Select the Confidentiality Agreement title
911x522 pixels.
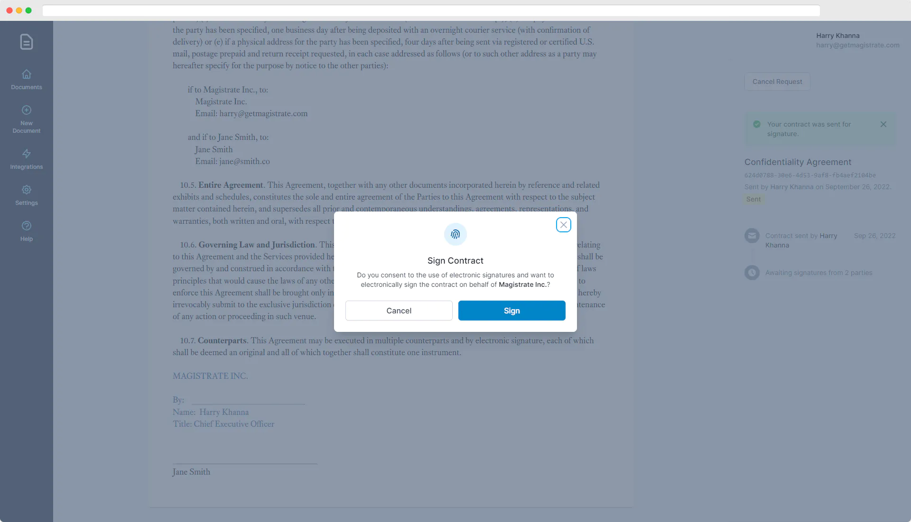pos(798,162)
